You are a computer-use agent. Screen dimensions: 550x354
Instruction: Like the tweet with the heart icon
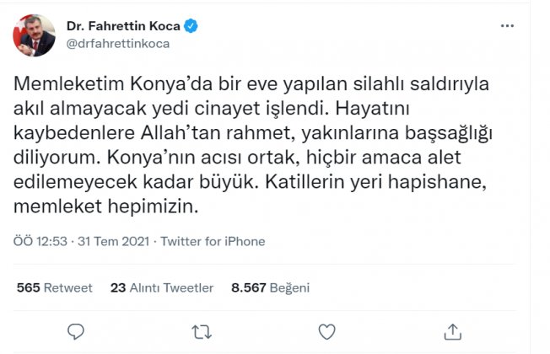coord(326,331)
